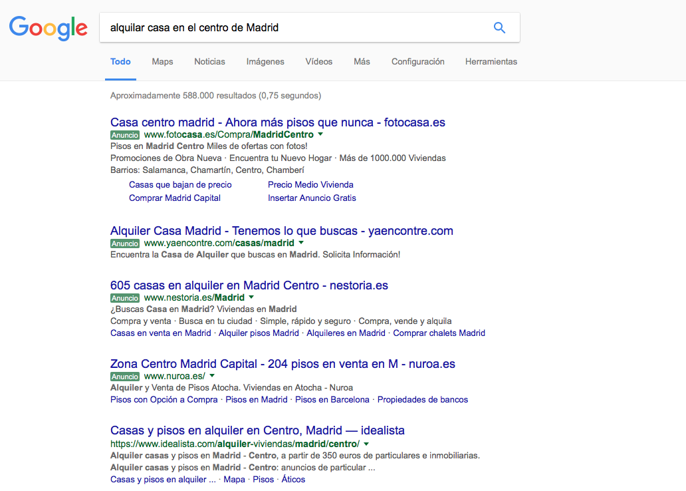686x491 pixels.
Task: Open idealista 'Áticos' sitelink
Action: point(293,479)
